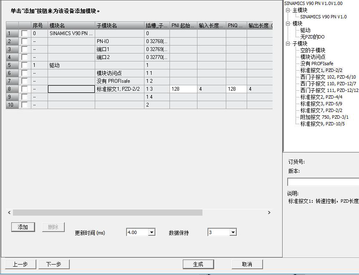Click the disabled 删除 button
Screen dimensions: 359x275
click(53, 227)
